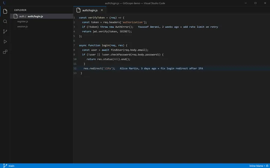Open the Extensions view

[x=5, y=52]
